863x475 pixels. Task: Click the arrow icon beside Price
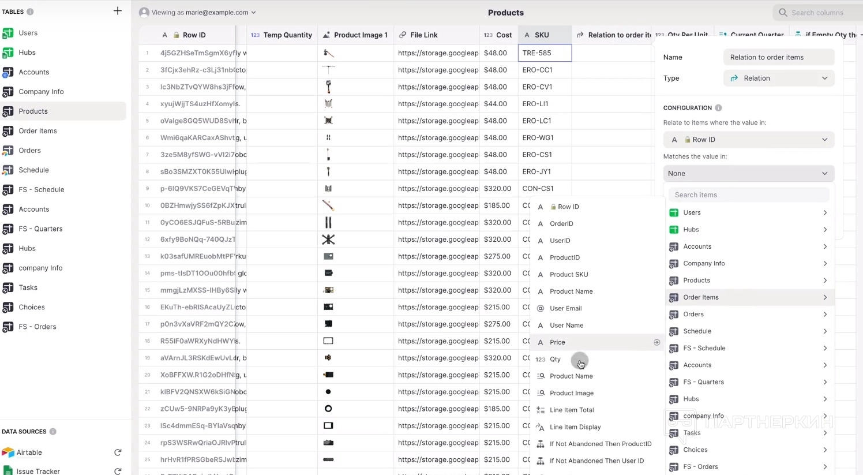point(656,342)
